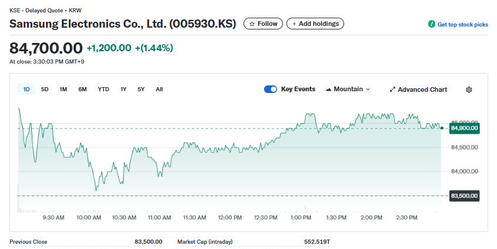
Task: Select the 1D range tab
Action: pyautogui.click(x=26, y=89)
